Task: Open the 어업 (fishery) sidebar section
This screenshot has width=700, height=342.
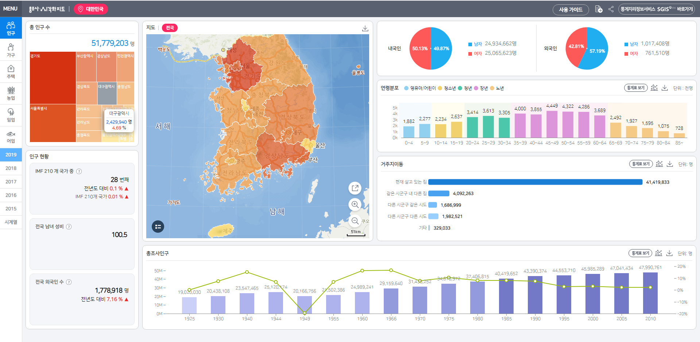Action: click(11, 137)
